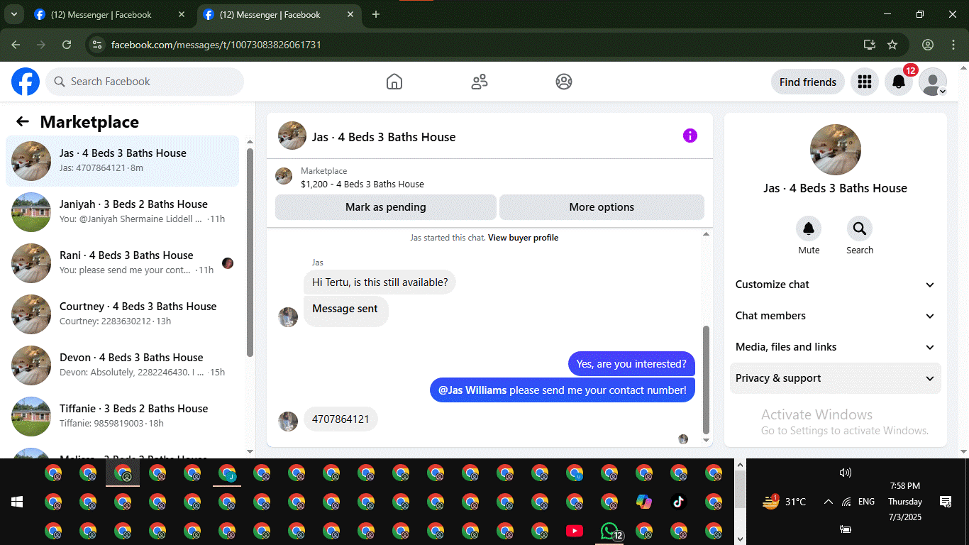Open Chrome's three-dot menu
The width and height of the screenshot is (969, 545).
953,45
